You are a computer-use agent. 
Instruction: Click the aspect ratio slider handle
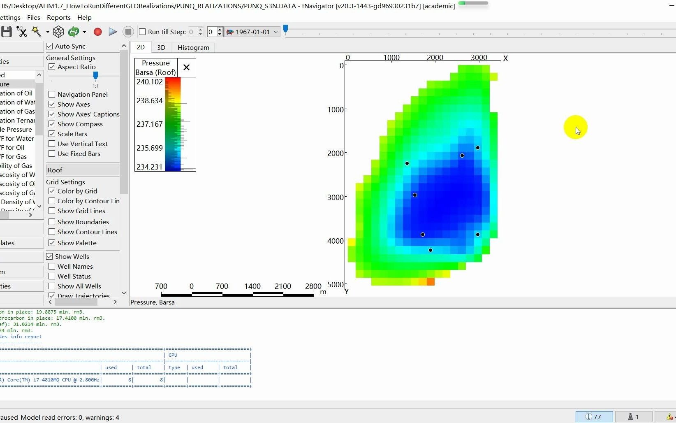tap(95, 75)
